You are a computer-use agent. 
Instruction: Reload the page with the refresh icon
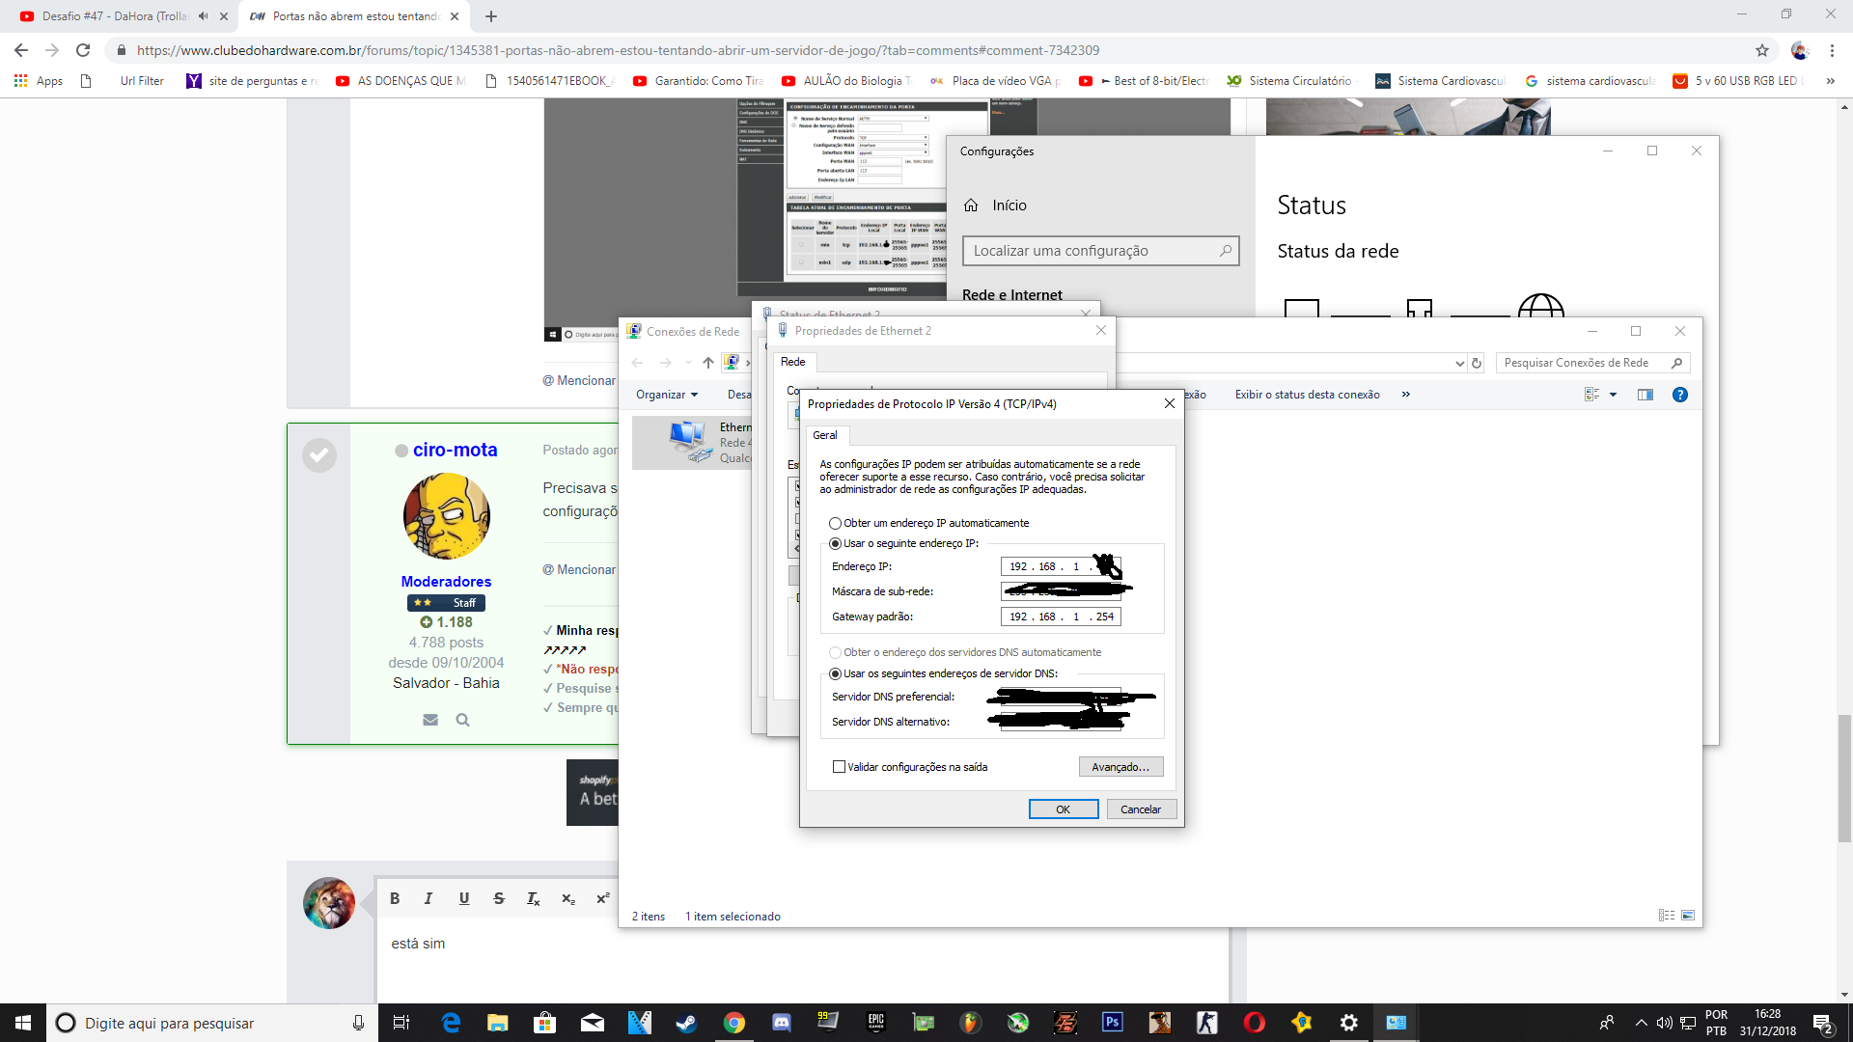[x=83, y=50]
